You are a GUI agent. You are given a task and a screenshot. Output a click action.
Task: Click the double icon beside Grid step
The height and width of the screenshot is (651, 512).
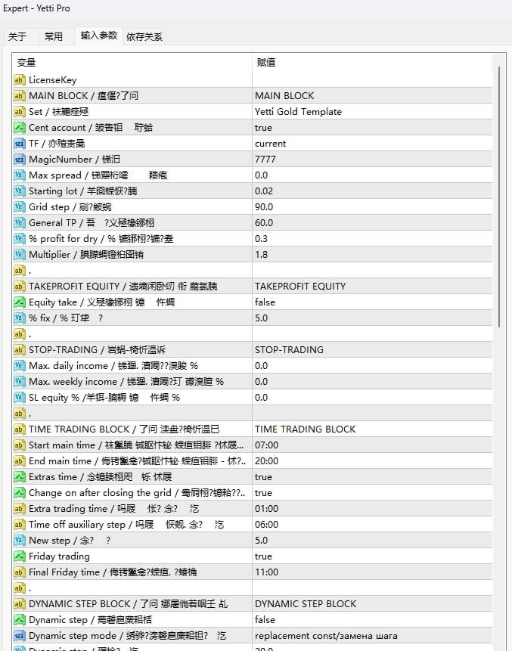pos(20,206)
